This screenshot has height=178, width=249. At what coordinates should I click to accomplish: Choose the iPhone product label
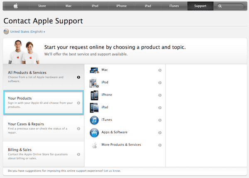tap(107, 95)
